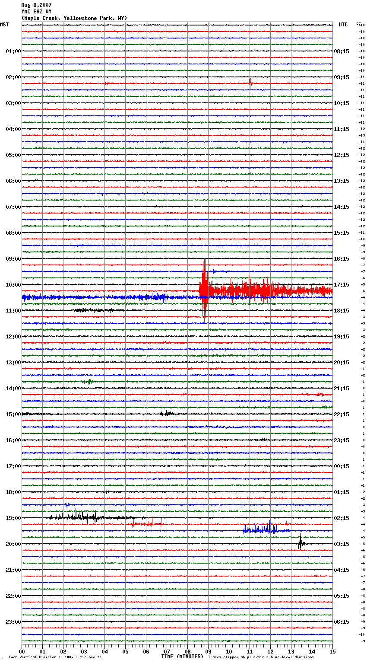This screenshot has width=367, height=663.
Task: Click minute tick "00" on the bottom axis
Action: click(22, 651)
